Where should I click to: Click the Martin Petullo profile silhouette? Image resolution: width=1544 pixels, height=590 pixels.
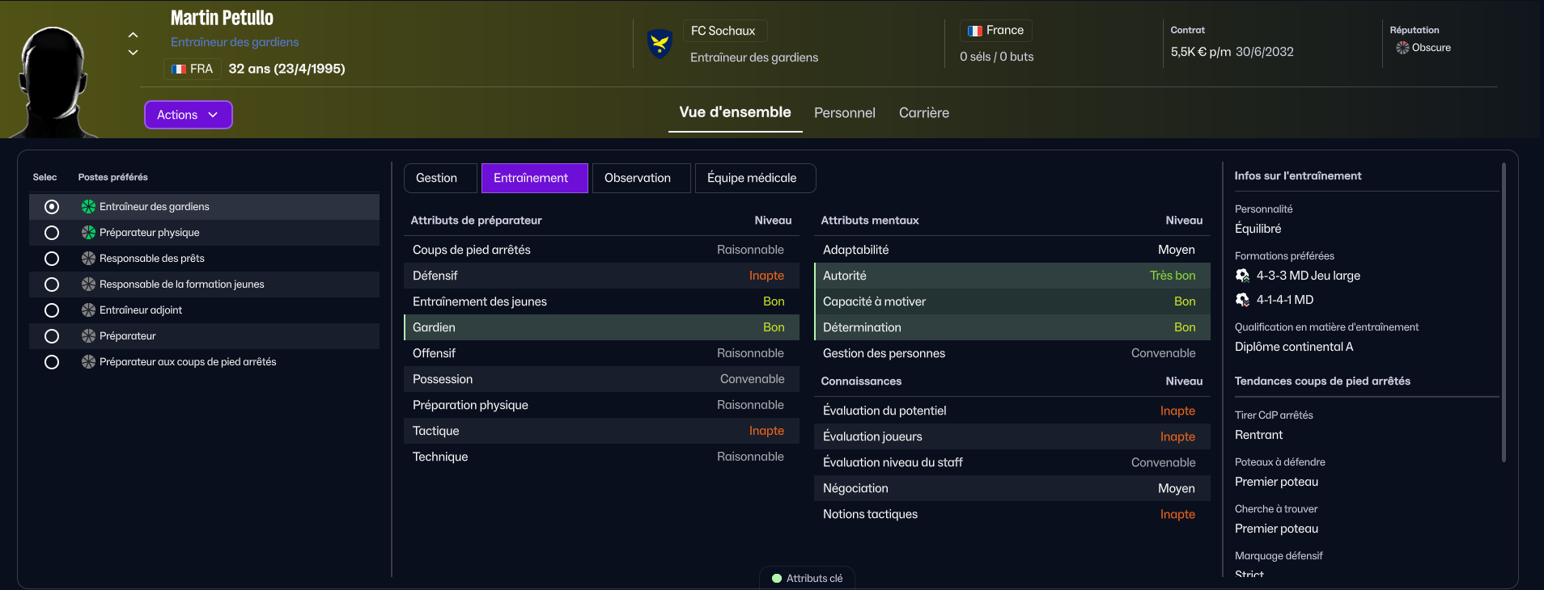(x=53, y=81)
